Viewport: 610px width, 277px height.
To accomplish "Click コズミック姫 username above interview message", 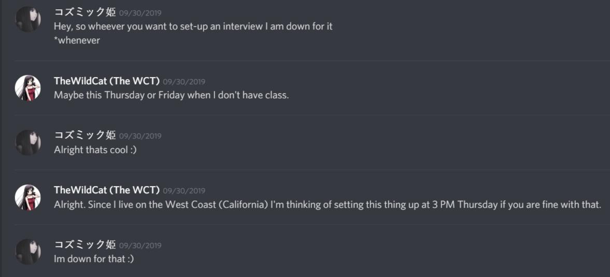I will click(x=85, y=12).
